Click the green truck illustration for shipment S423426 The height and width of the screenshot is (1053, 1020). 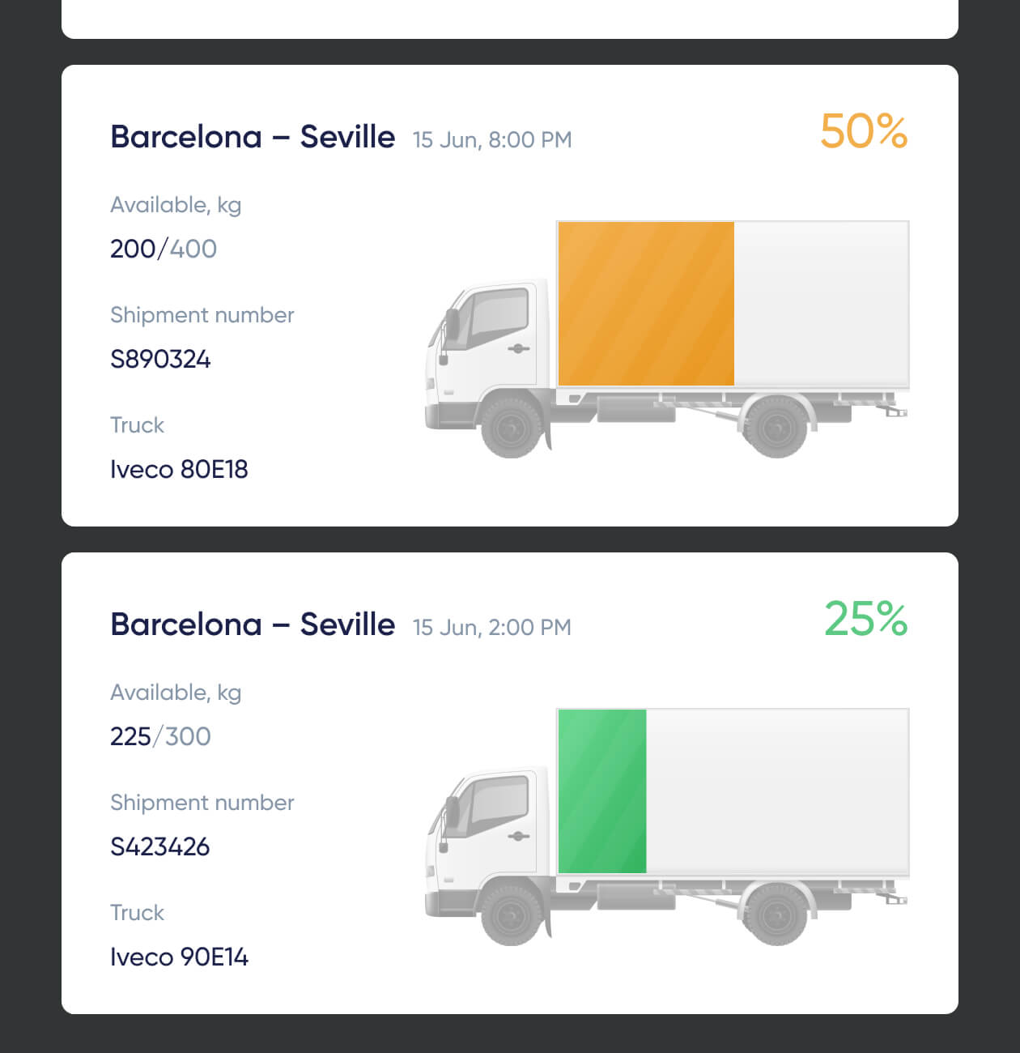point(664,826)
